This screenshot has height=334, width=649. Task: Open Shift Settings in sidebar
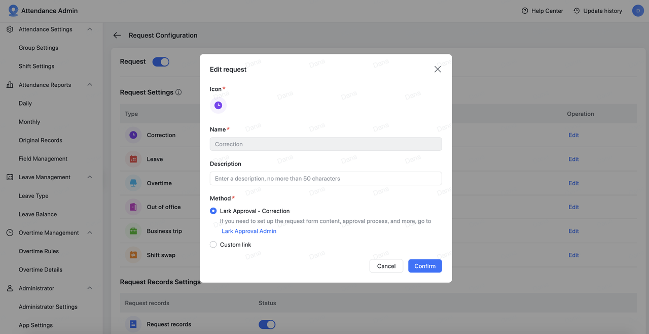[37, 66]
